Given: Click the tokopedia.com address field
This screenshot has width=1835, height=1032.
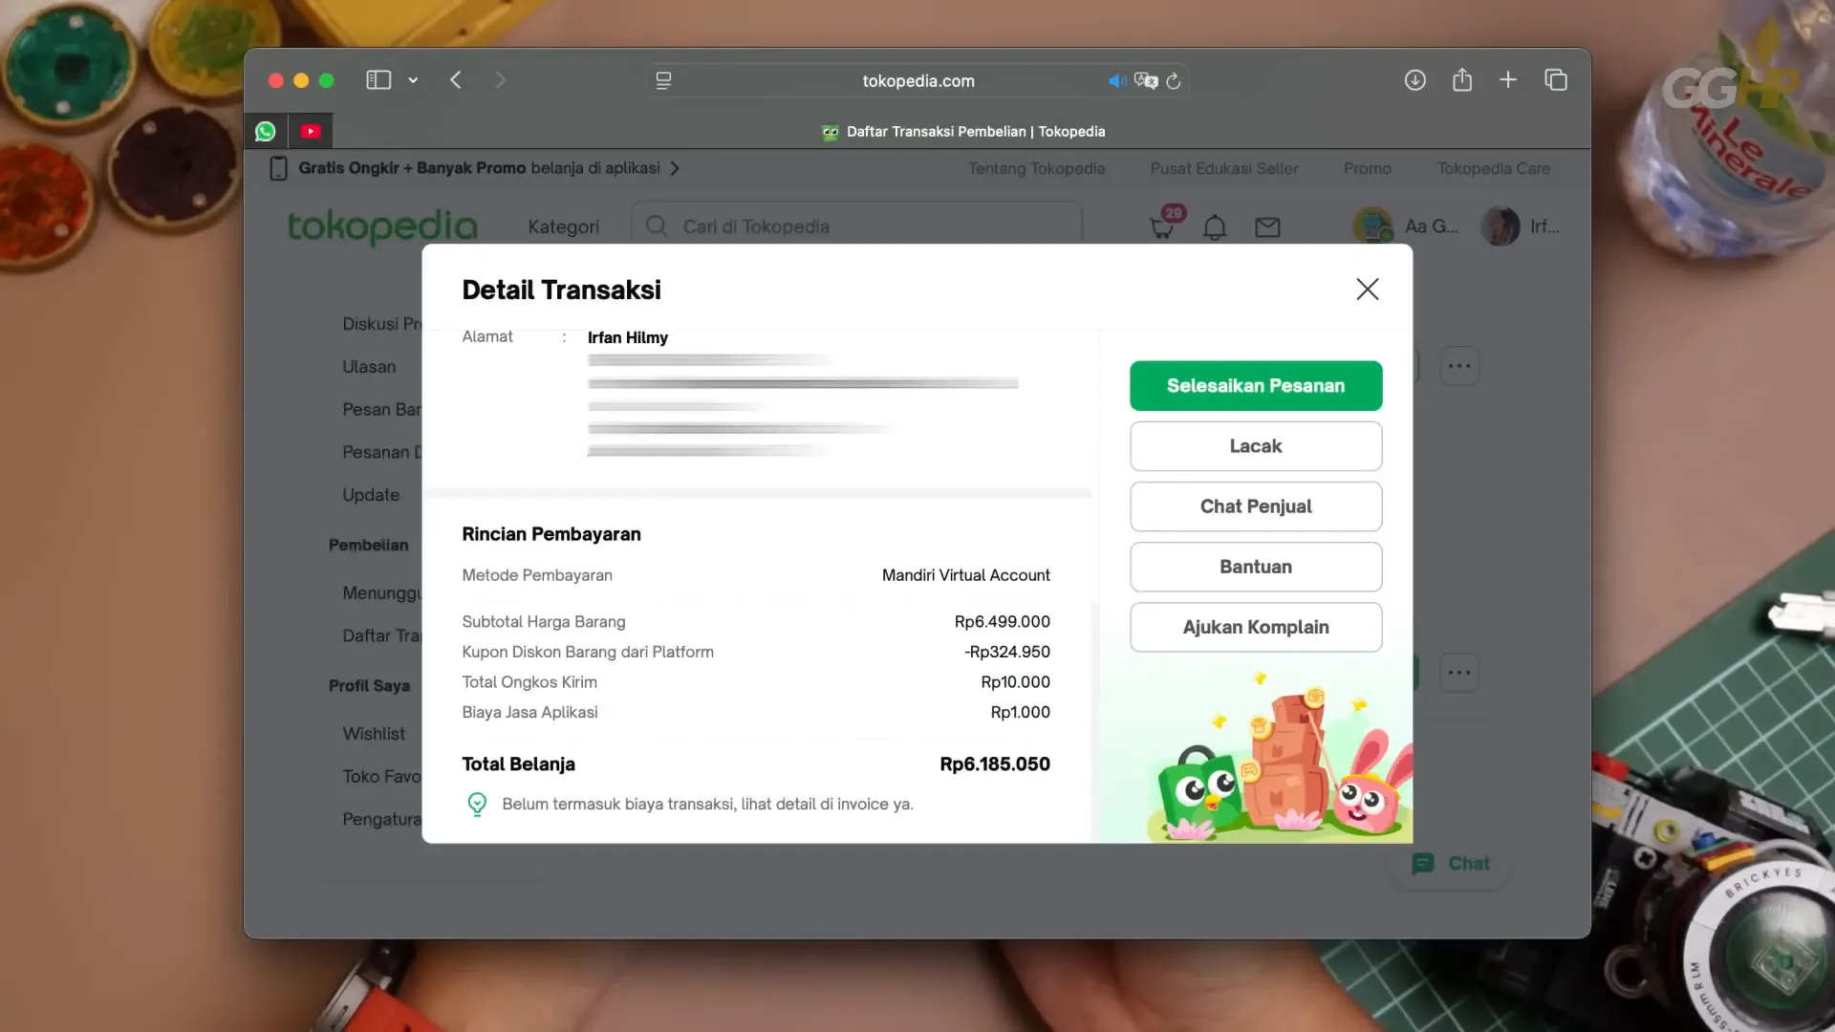Looking at the screenshot, I should [918, 81].
